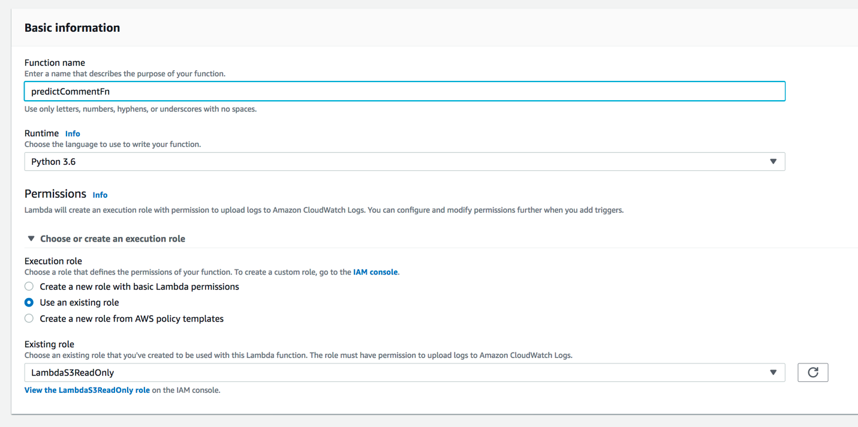Click the Info link next to Runtime
Viewport: 858px width, 427px height.
click(73, 134)
